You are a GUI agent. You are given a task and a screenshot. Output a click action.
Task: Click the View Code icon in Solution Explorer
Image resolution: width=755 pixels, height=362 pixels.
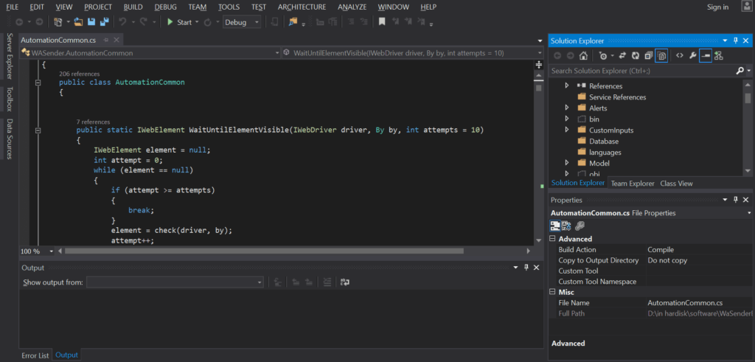[679, 55]
